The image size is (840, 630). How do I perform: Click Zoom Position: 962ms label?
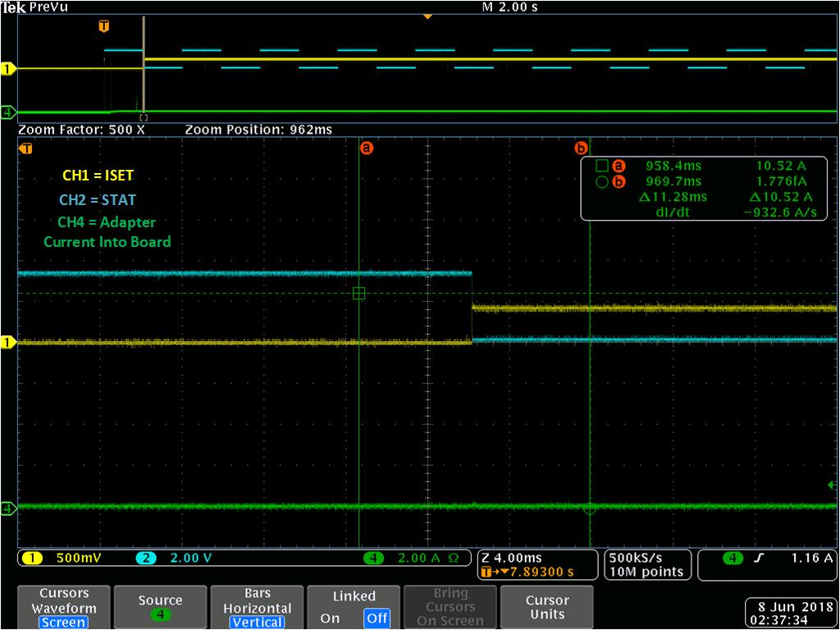[258, 130]
